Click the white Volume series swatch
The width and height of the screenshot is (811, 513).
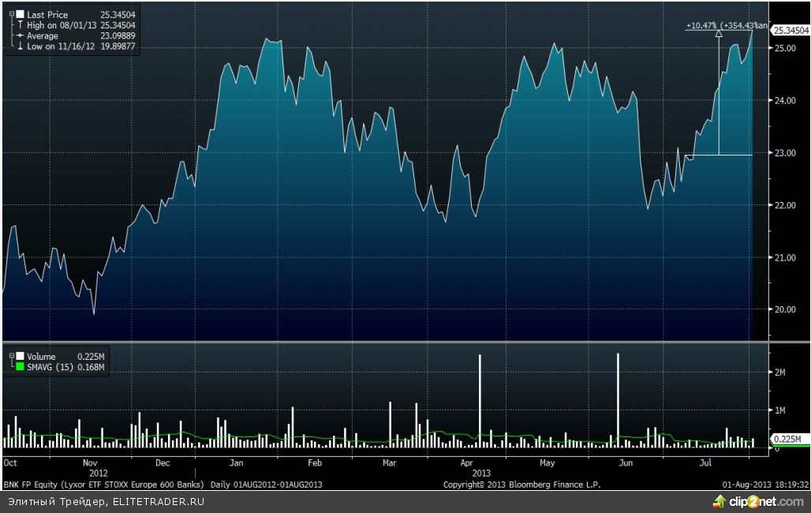click(x=19, y=356)
